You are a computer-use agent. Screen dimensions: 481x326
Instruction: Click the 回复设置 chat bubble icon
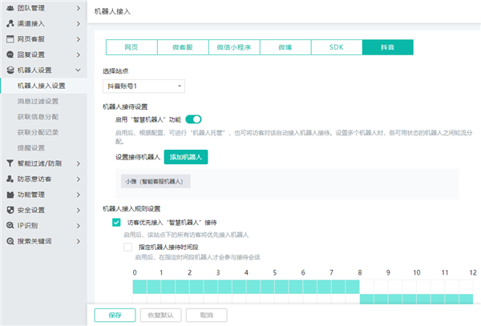[10, 54]
